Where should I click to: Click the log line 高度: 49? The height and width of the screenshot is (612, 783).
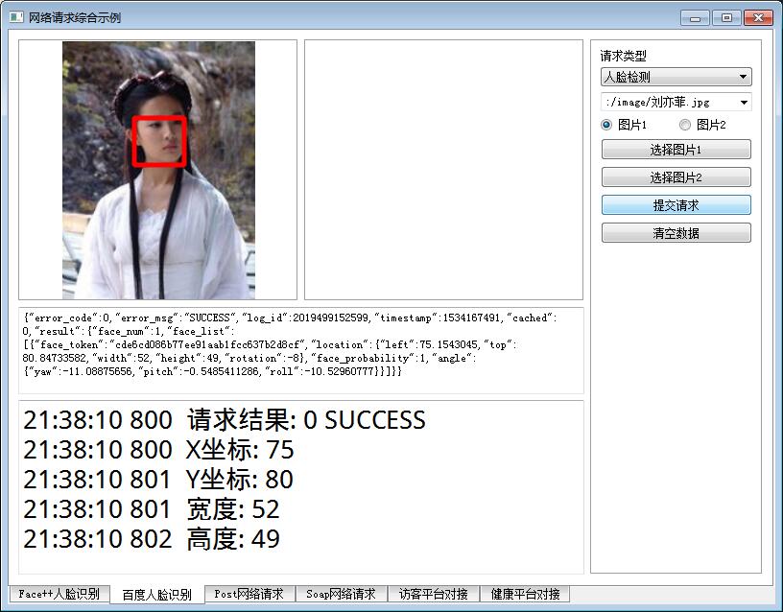(x=152, y=539)
